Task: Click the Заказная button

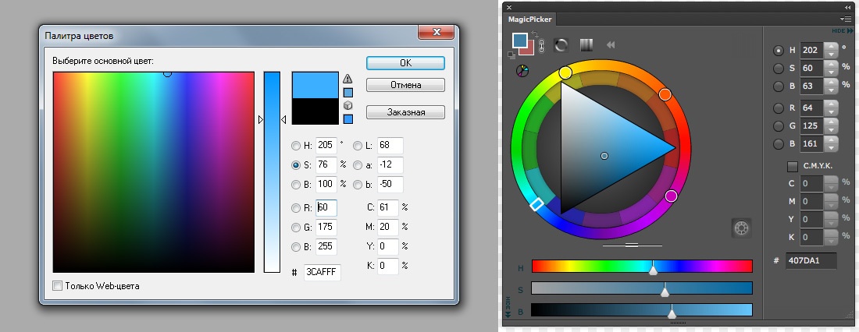Action: pos(405,112)
